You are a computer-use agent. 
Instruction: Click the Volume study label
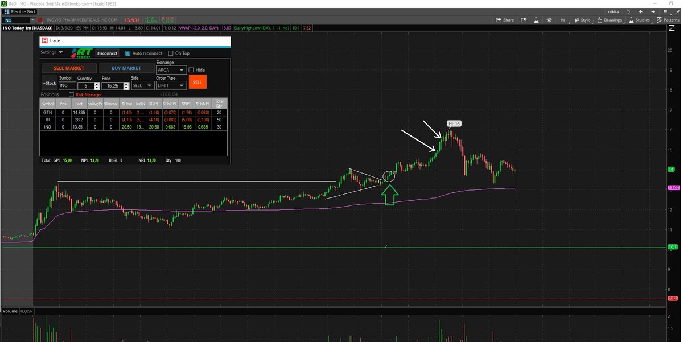10,311
